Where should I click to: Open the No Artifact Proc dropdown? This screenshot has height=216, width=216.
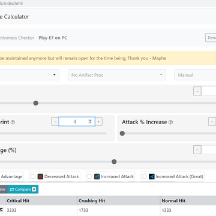point(117,75)
